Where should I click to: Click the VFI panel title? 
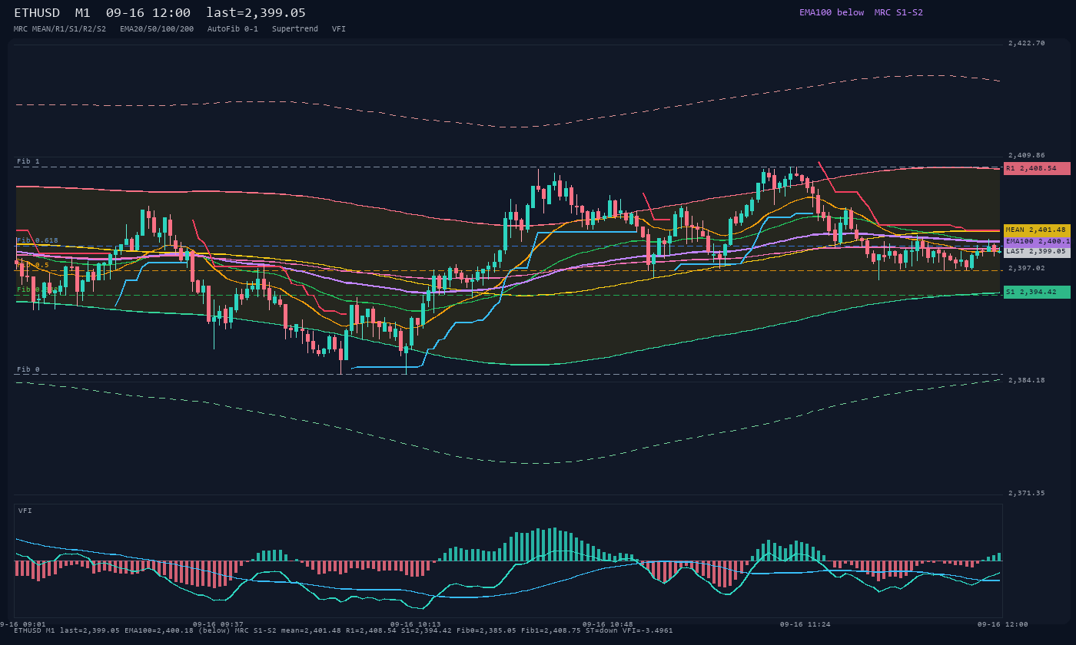[25, 511]
